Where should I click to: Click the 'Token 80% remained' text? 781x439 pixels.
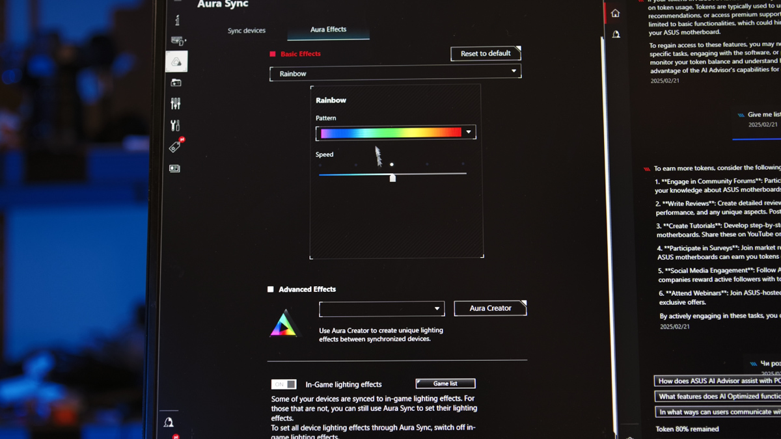687,429
